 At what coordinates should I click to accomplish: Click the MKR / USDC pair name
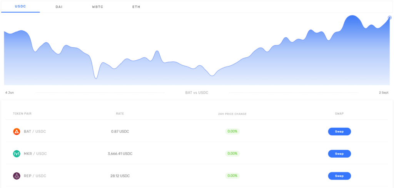click(35, 154)
